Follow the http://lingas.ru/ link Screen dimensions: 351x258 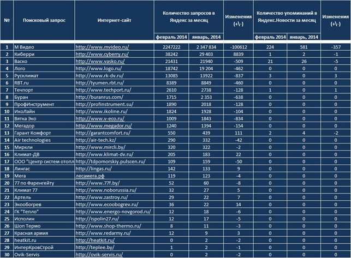pyautogui.click(x=94, y=169)
